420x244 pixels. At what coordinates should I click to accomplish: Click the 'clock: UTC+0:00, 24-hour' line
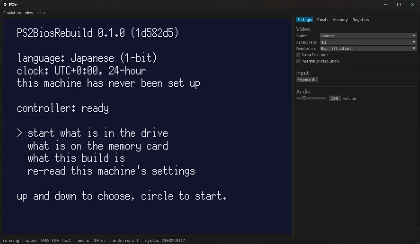click(x=81, y=71)
